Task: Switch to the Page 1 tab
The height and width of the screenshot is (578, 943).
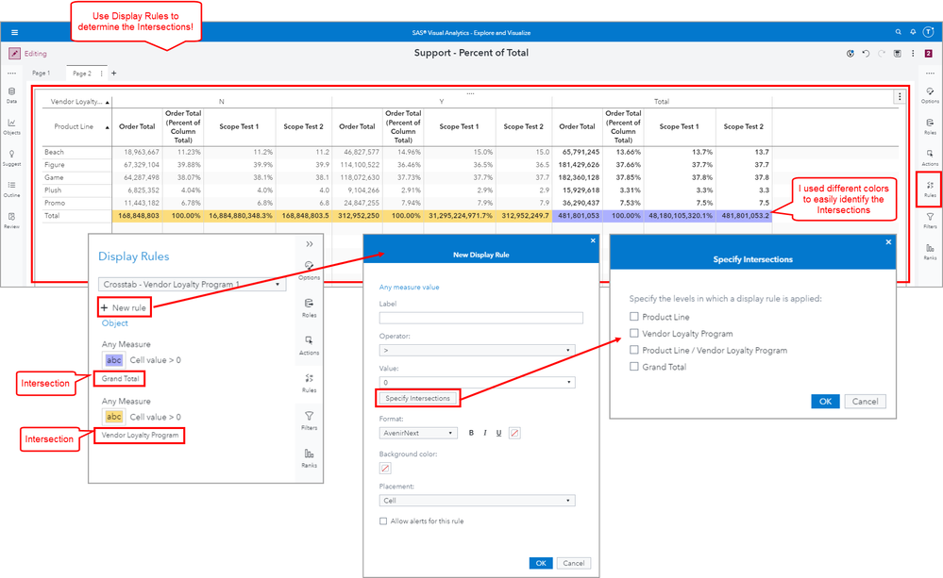Action: pos(41,74)
